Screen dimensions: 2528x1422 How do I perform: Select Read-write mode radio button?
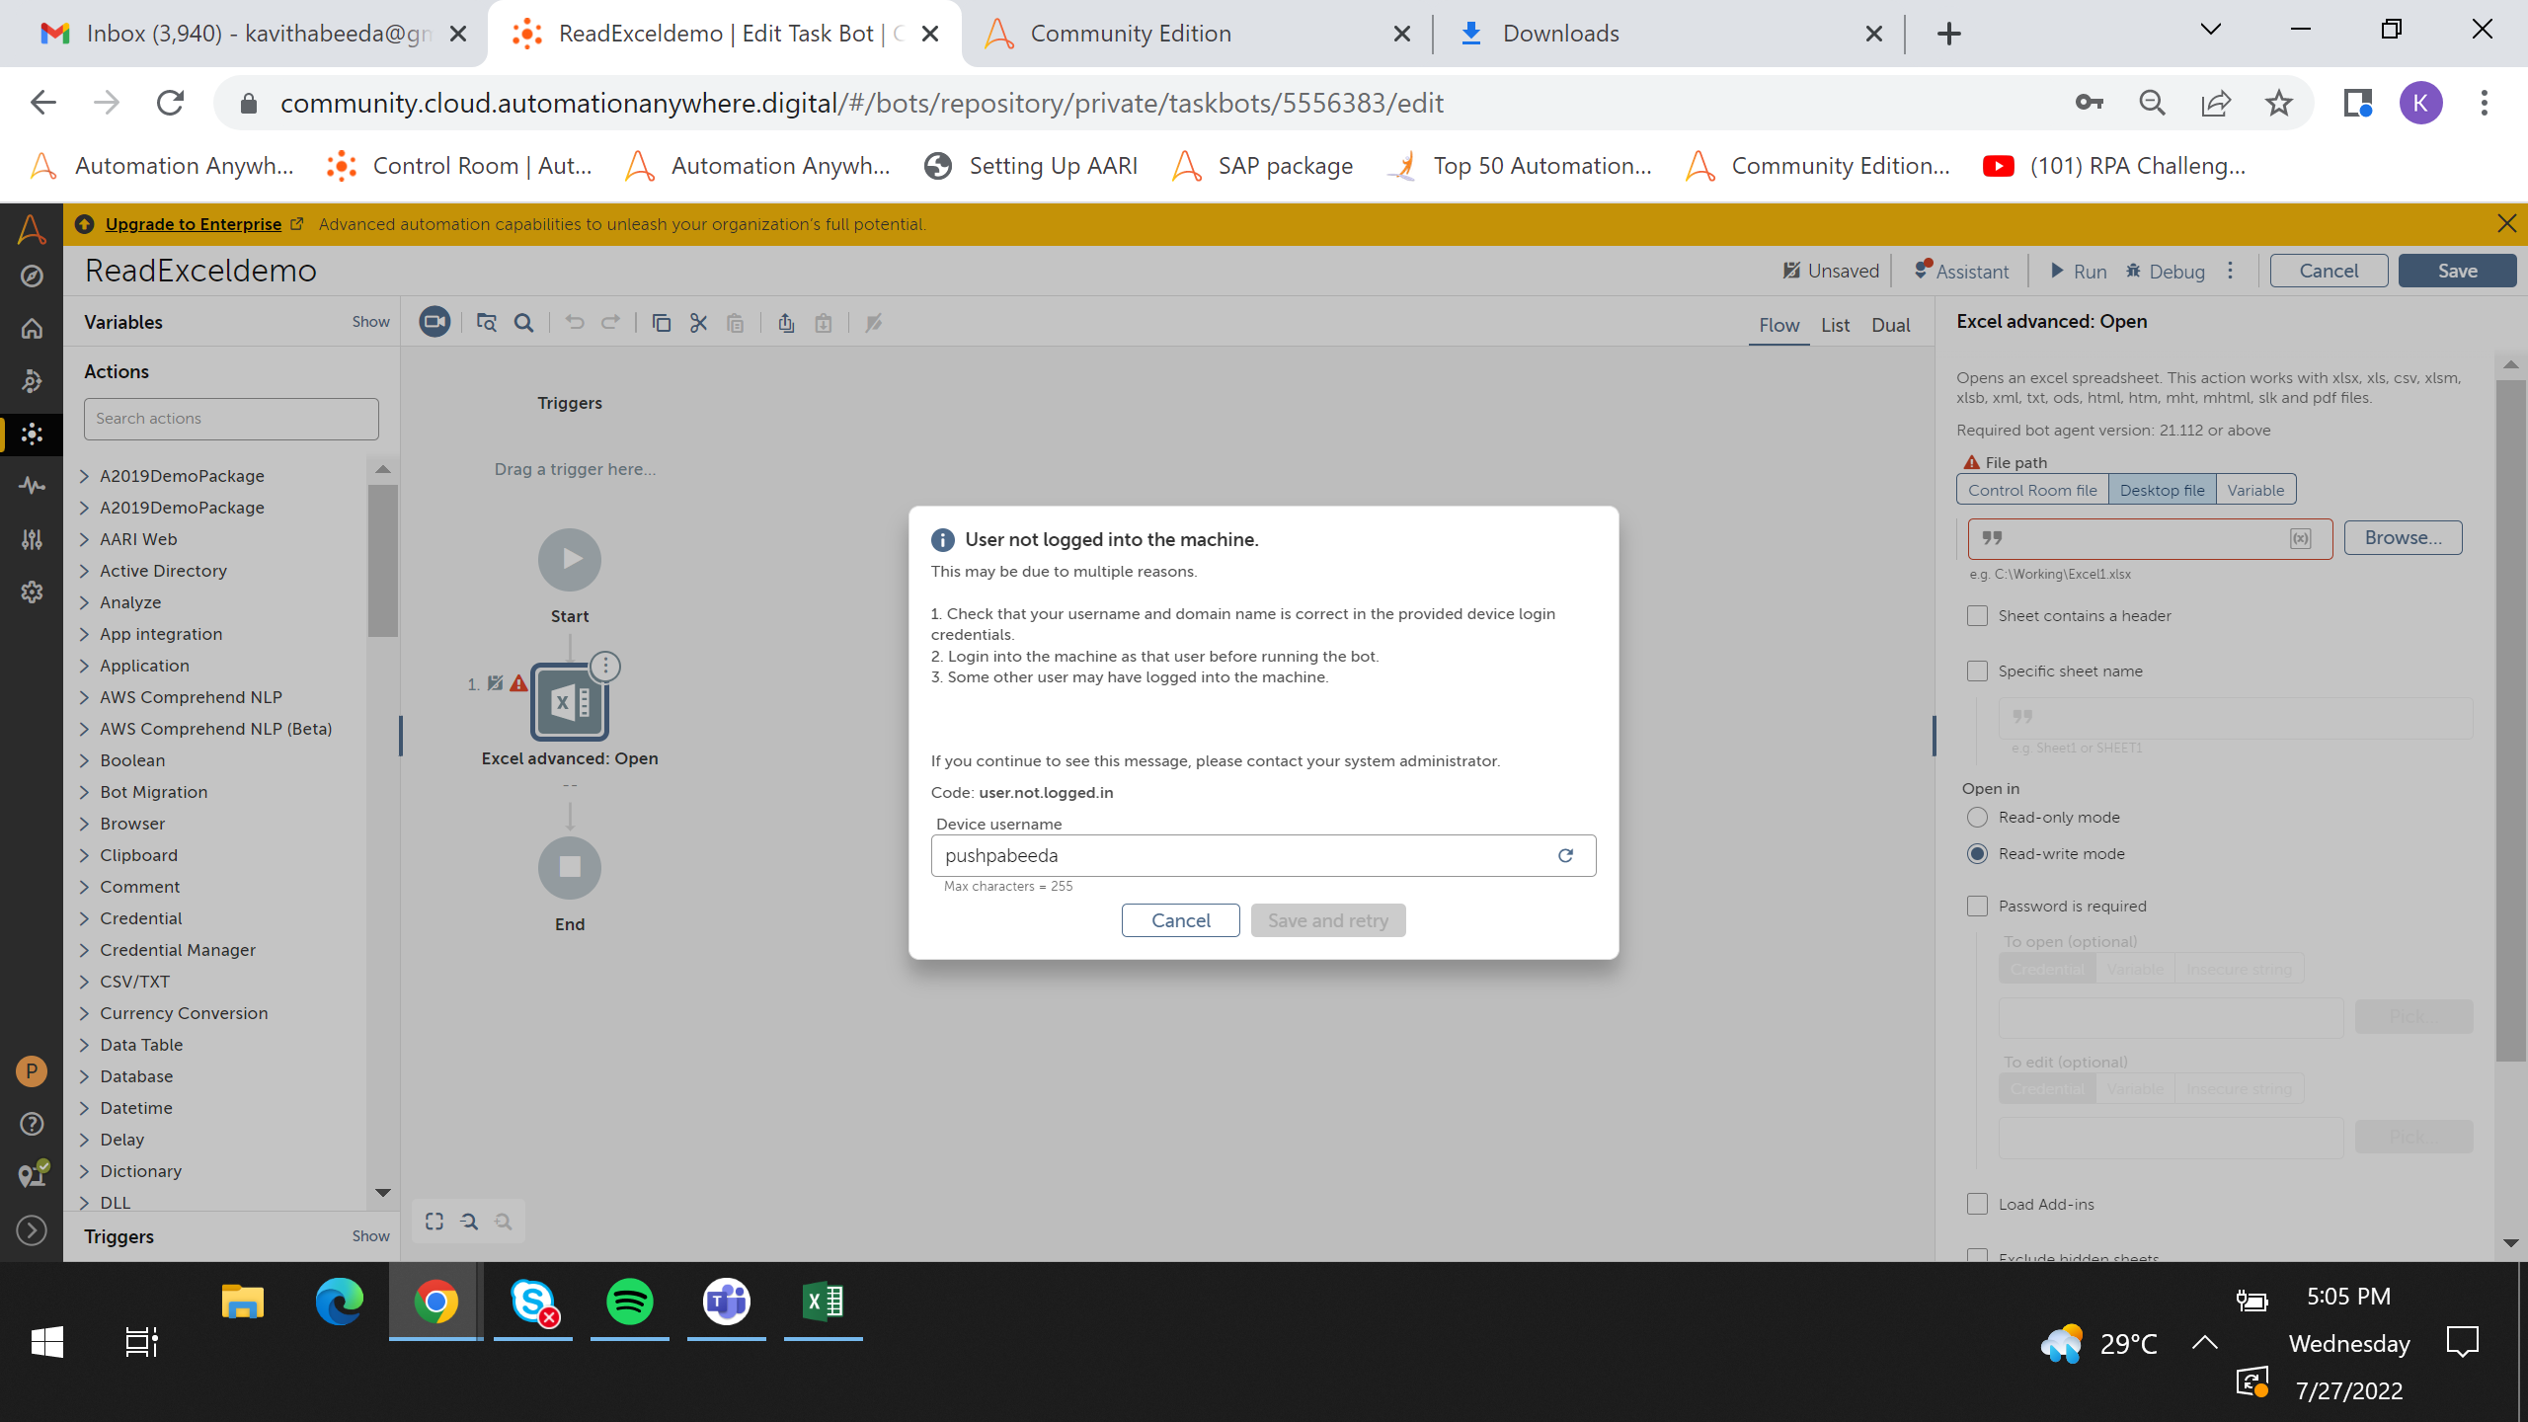click(1977, 853)
